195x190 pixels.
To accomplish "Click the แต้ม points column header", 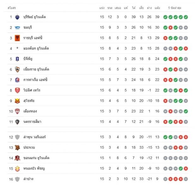I will click(157, 8).
